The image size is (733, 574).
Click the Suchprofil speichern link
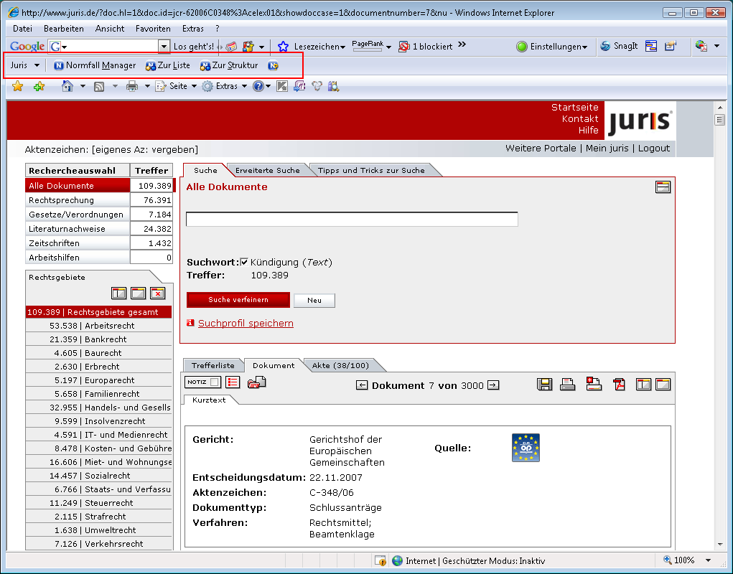click(246, 323)
